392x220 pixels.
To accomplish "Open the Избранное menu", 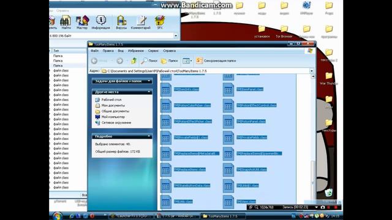I will 136,51.
